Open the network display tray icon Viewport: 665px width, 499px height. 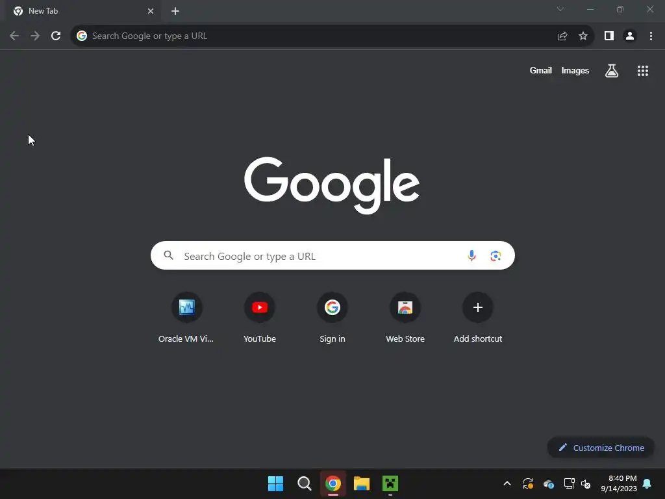pos(569,483)
